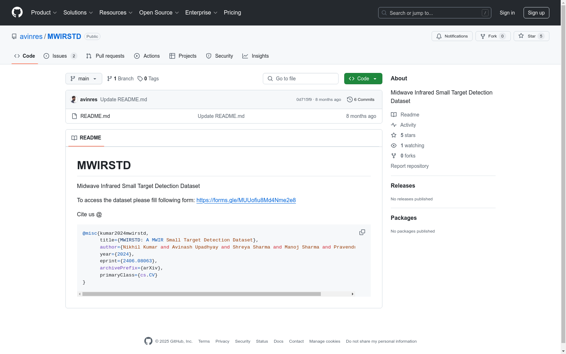Click Manage cookies in footer
566x354 pixels.
325,341
